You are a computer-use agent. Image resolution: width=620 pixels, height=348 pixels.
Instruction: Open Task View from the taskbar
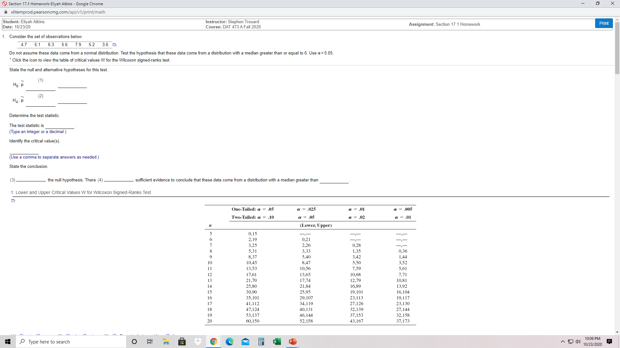click(150, 342)
